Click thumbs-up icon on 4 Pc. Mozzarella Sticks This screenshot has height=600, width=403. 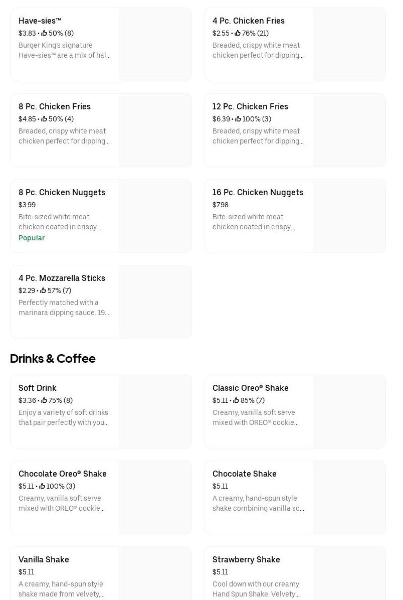click(x=43, y=290)
